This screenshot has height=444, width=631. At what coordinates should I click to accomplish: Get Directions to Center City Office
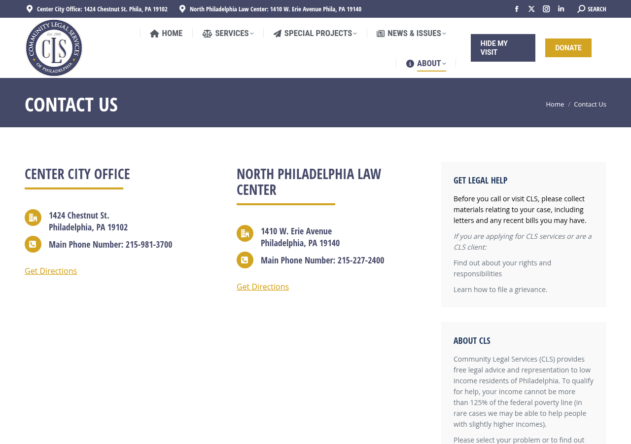point(51,271)
